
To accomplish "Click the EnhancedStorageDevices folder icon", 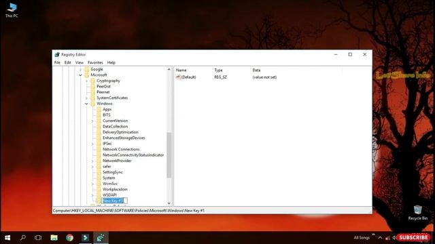I will pyautogui.click(x=99, y=138).
